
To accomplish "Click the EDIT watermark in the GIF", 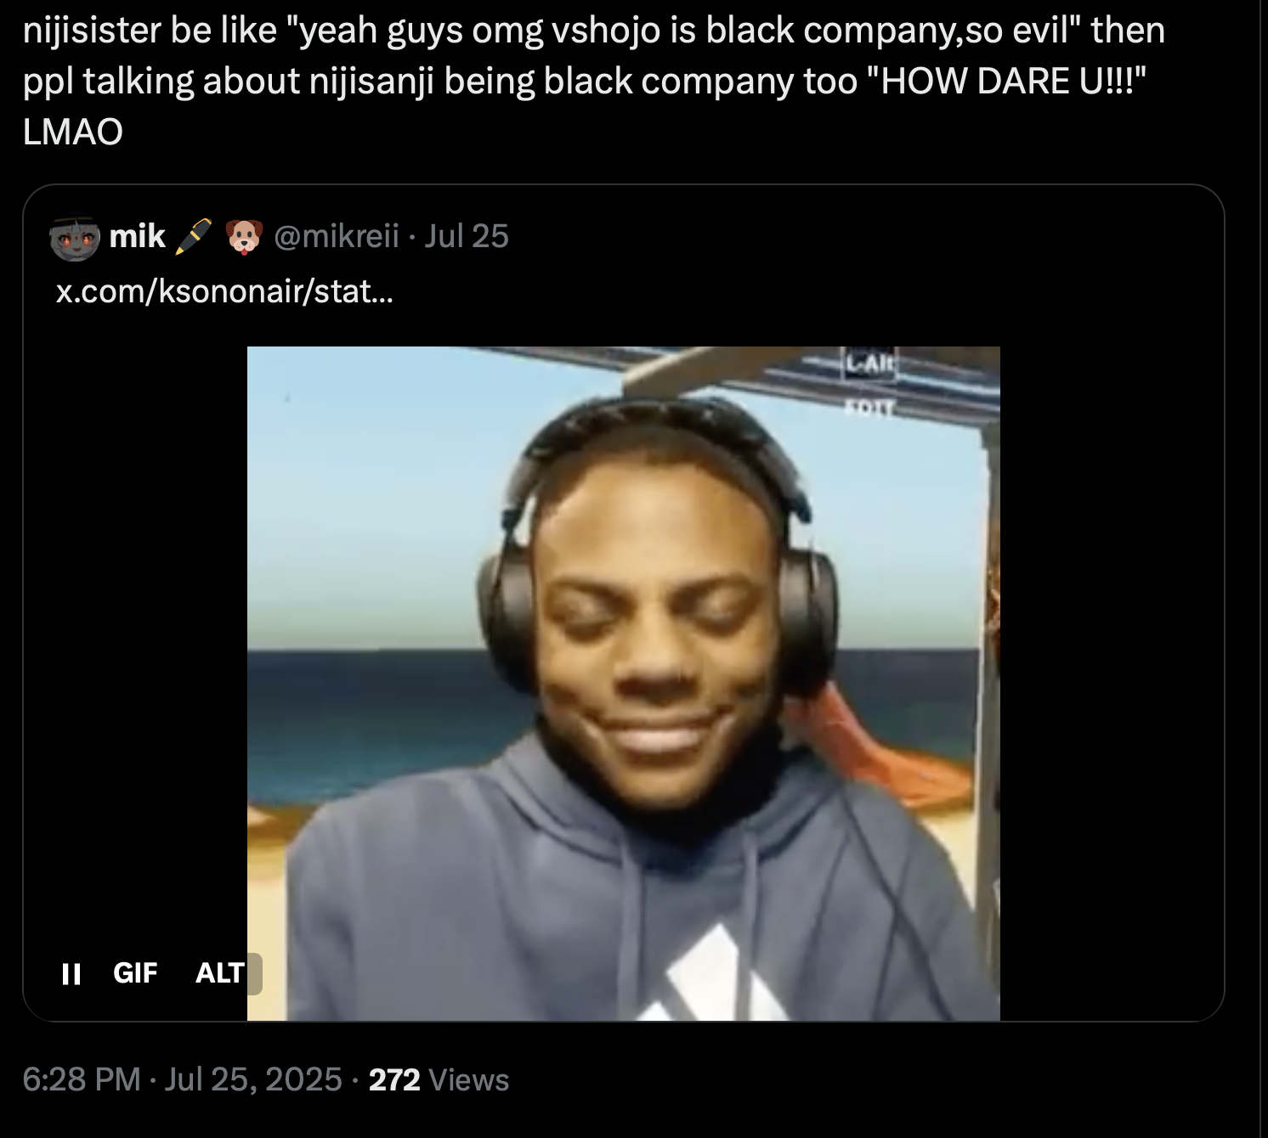I will click(x=869, y=409).
